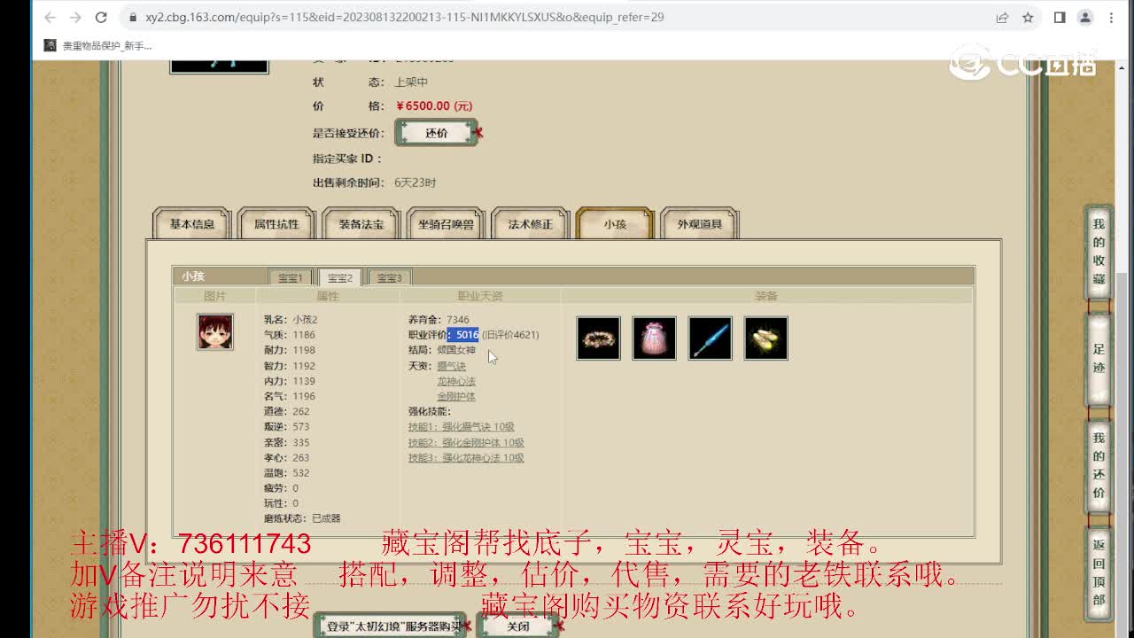Open the 摄气诀 talent link
This screenshot has width=1134, height=638.
click(x=451, y=366)
